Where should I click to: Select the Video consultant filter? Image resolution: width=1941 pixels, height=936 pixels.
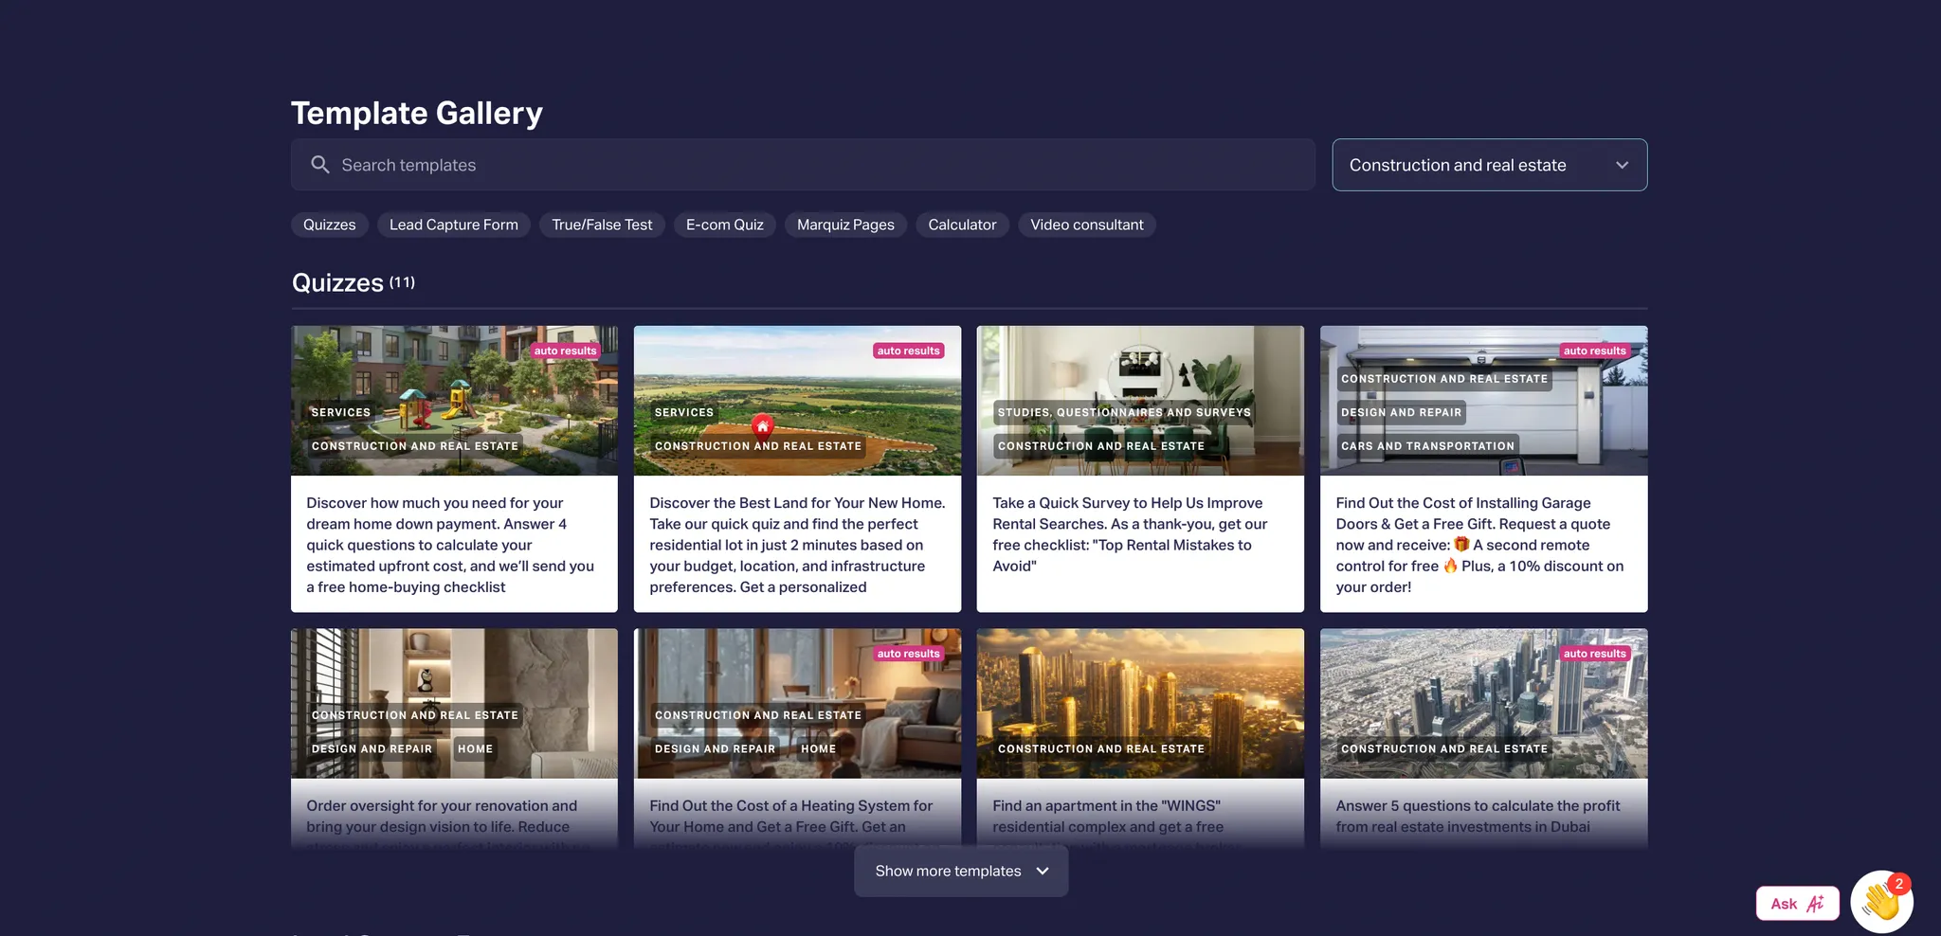pyautogui.click(x=1086, y=225)
